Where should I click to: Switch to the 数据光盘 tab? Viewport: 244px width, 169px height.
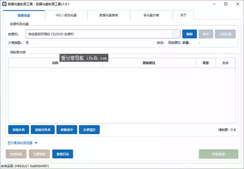24,15
